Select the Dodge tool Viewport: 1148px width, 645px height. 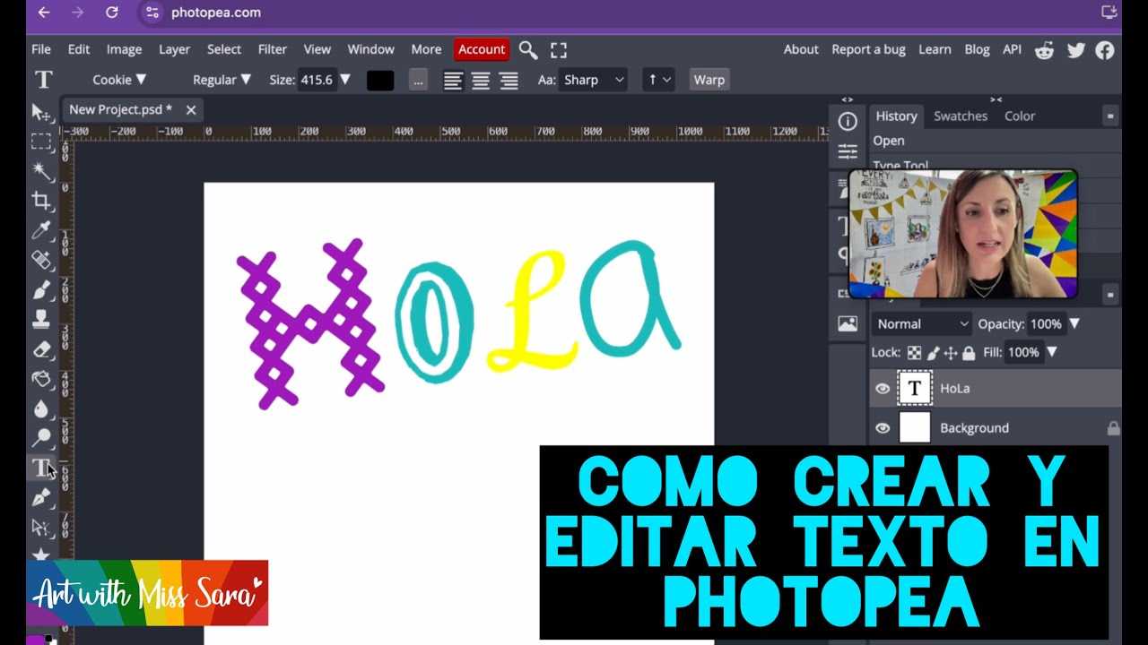tap(41, 438)
